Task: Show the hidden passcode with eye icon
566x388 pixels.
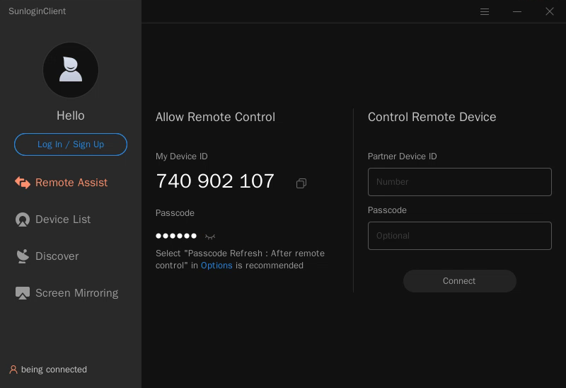Action: (210, 236)
